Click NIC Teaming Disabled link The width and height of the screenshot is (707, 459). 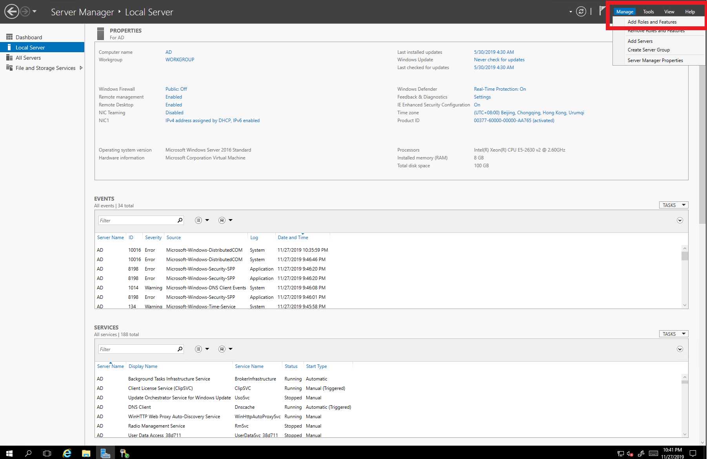[174, 113]
